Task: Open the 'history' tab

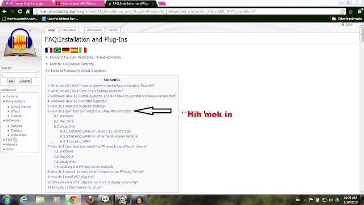Action: (x=113, y=30)
